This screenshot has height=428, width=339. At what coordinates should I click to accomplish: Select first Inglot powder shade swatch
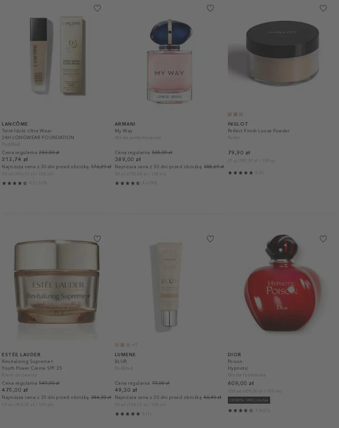pyautogui.click(x=230, y=114)
